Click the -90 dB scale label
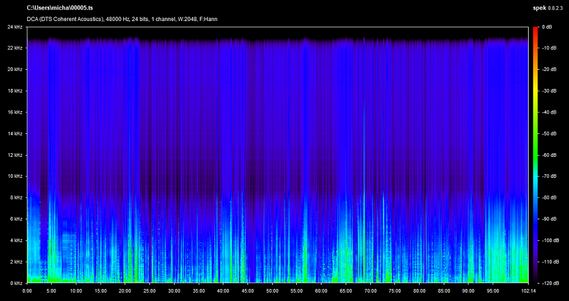 549,219
